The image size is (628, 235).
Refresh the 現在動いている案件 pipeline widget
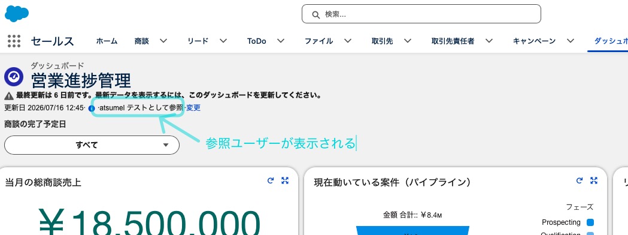click(580, 180)
